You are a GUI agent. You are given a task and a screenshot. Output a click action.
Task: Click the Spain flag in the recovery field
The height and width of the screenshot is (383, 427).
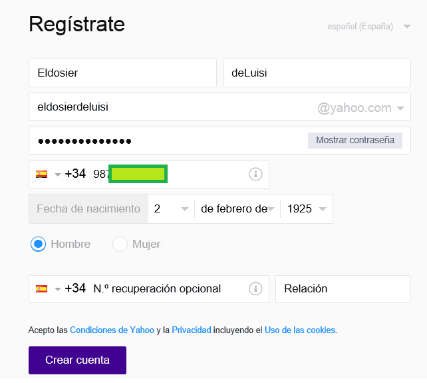coord(41,289)
